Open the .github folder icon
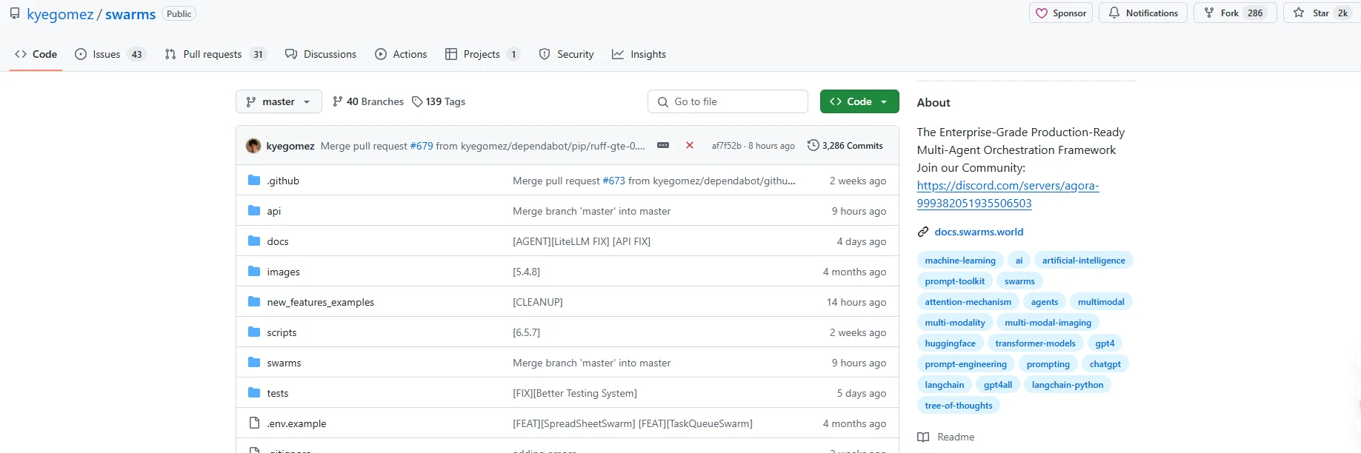This screenshot has height=453, width=1361. point(254,181)
